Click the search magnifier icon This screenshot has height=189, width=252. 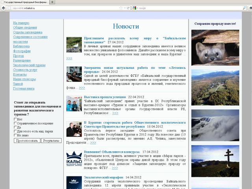click(x=244, y=8)
